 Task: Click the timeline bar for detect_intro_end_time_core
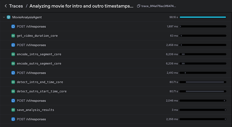pyautogui.click(x=203, y=82)
